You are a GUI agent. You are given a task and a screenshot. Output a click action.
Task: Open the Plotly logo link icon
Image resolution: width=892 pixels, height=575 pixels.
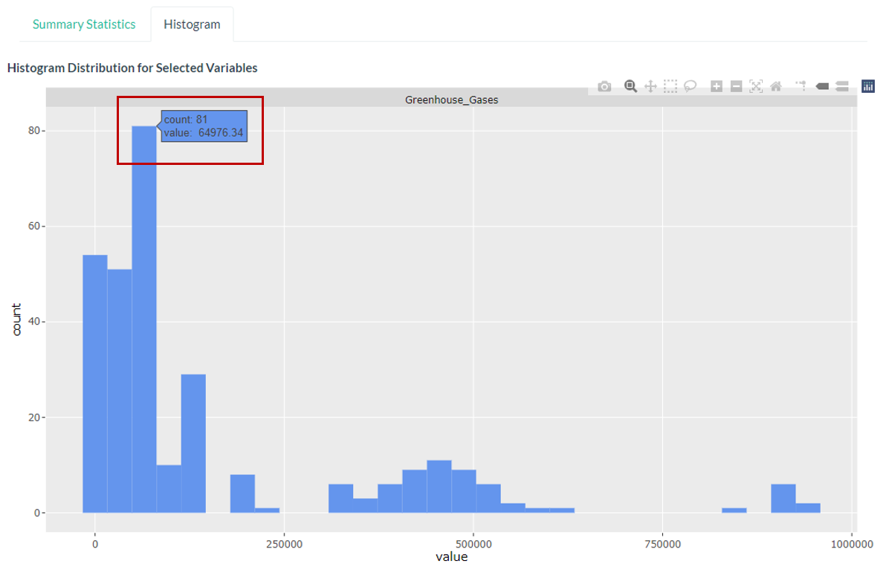(x=868, y=86)
